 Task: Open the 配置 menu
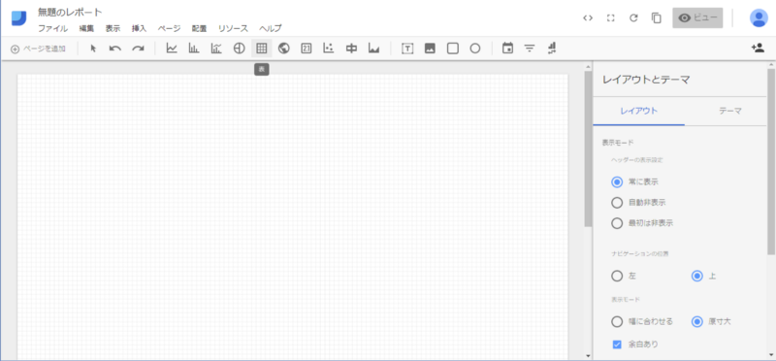(x=200, y=29)
